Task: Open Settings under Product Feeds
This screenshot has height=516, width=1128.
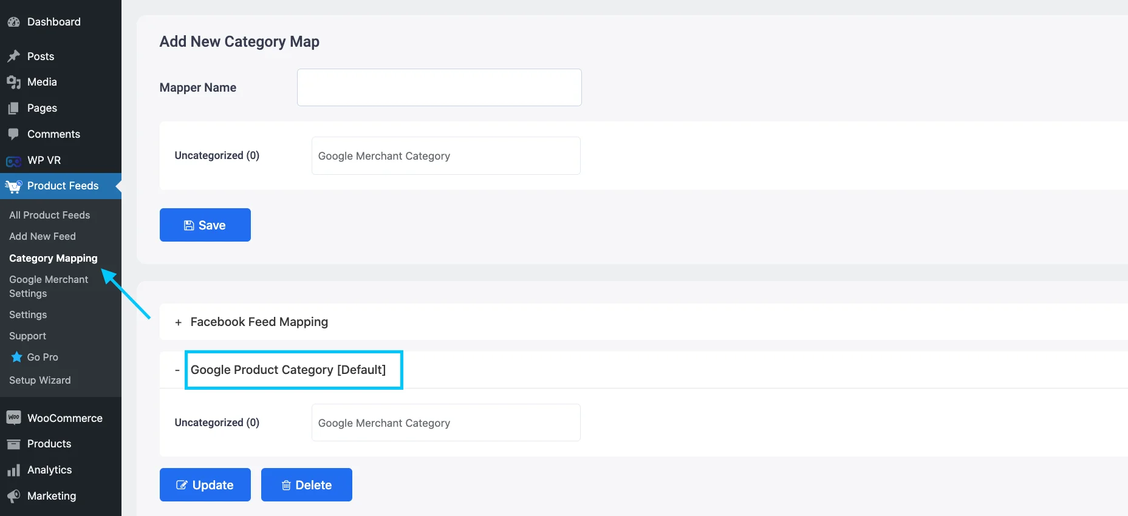Action: click(28, 314)
